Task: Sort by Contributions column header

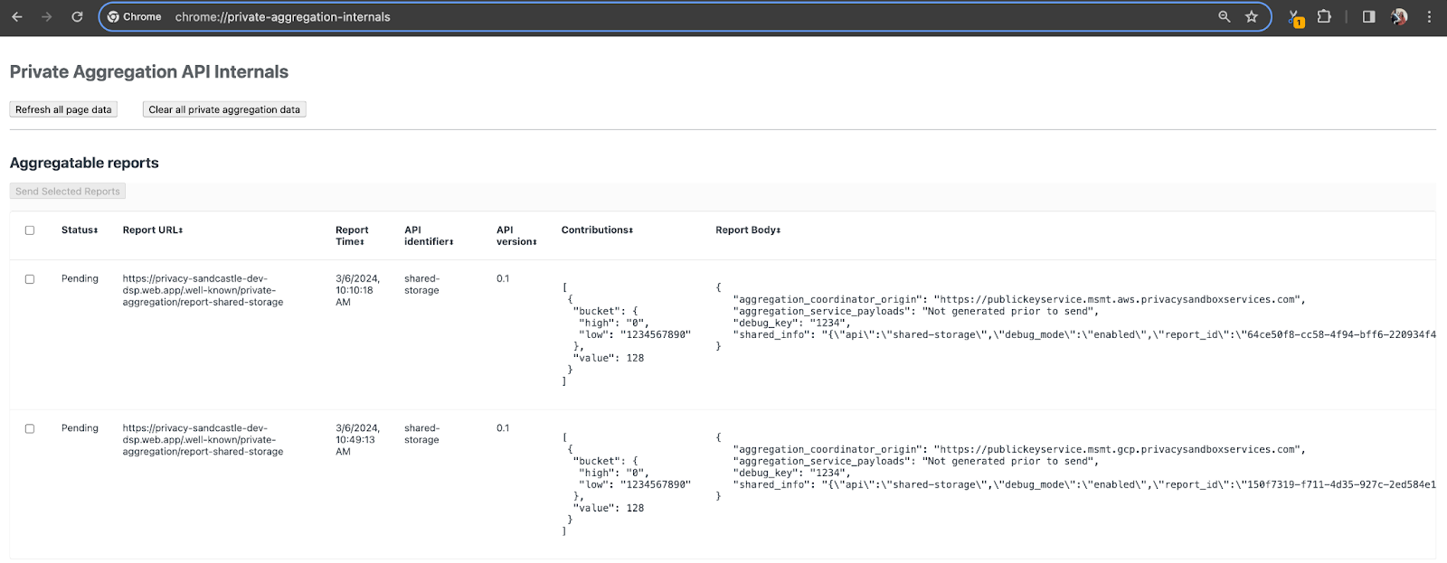Action: point(597,230)
